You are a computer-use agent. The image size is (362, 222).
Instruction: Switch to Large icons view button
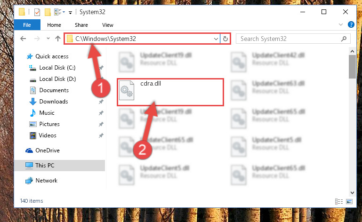349,201
